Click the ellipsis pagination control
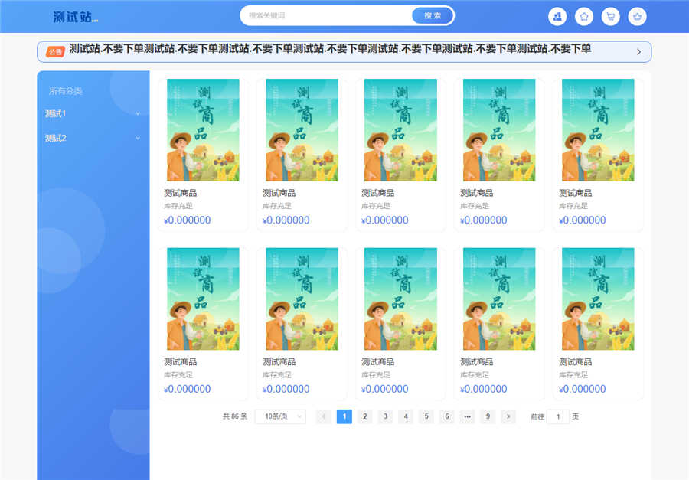Image resolution: width=689 pixels, height=480 pixels. [x=467, y=416]
